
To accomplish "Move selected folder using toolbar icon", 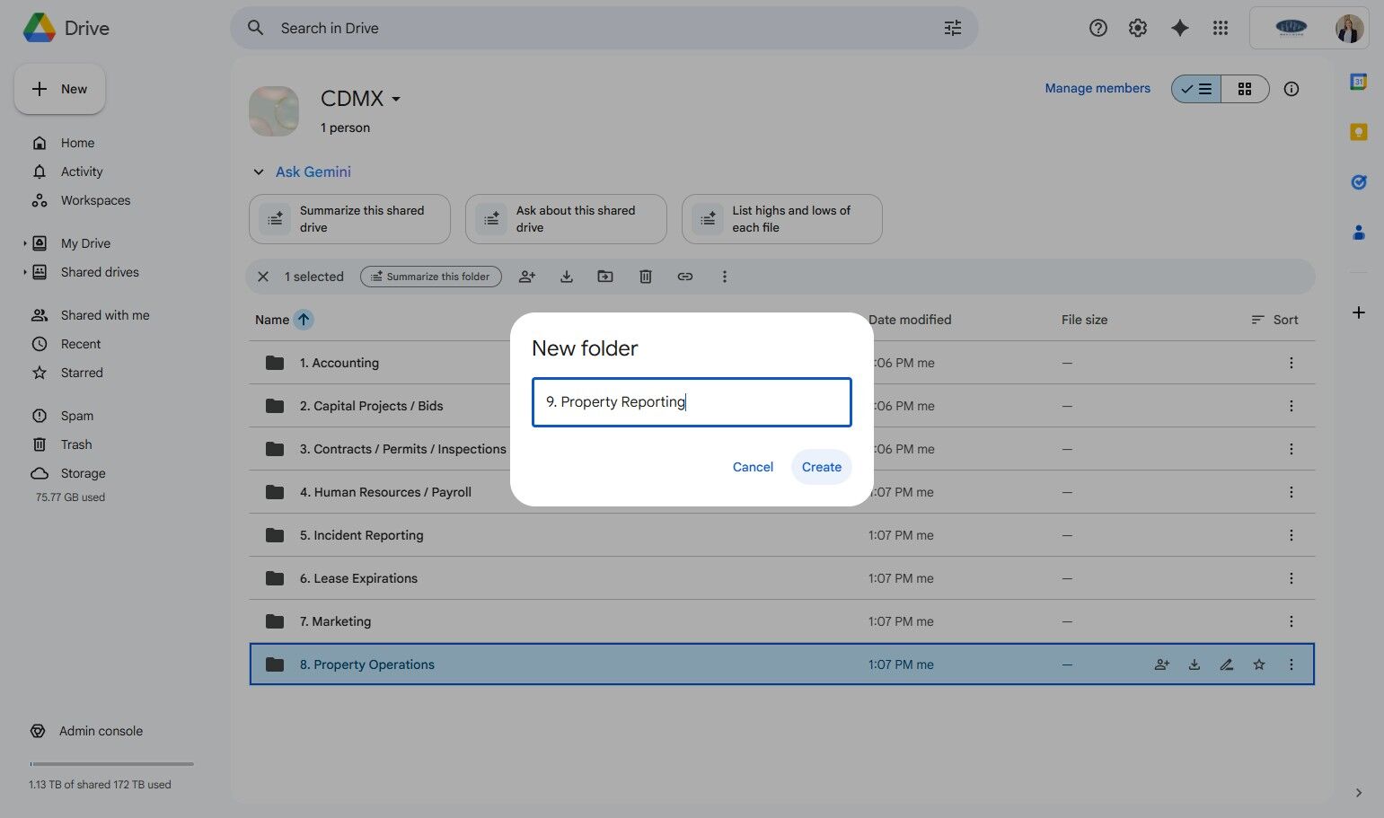I will 605,277.
